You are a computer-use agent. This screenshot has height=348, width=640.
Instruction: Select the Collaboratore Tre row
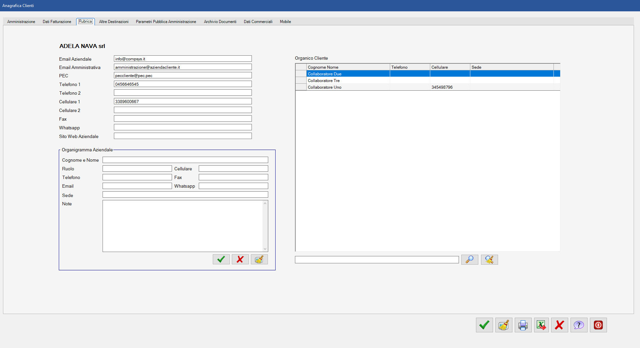click(x=324, y=81)
